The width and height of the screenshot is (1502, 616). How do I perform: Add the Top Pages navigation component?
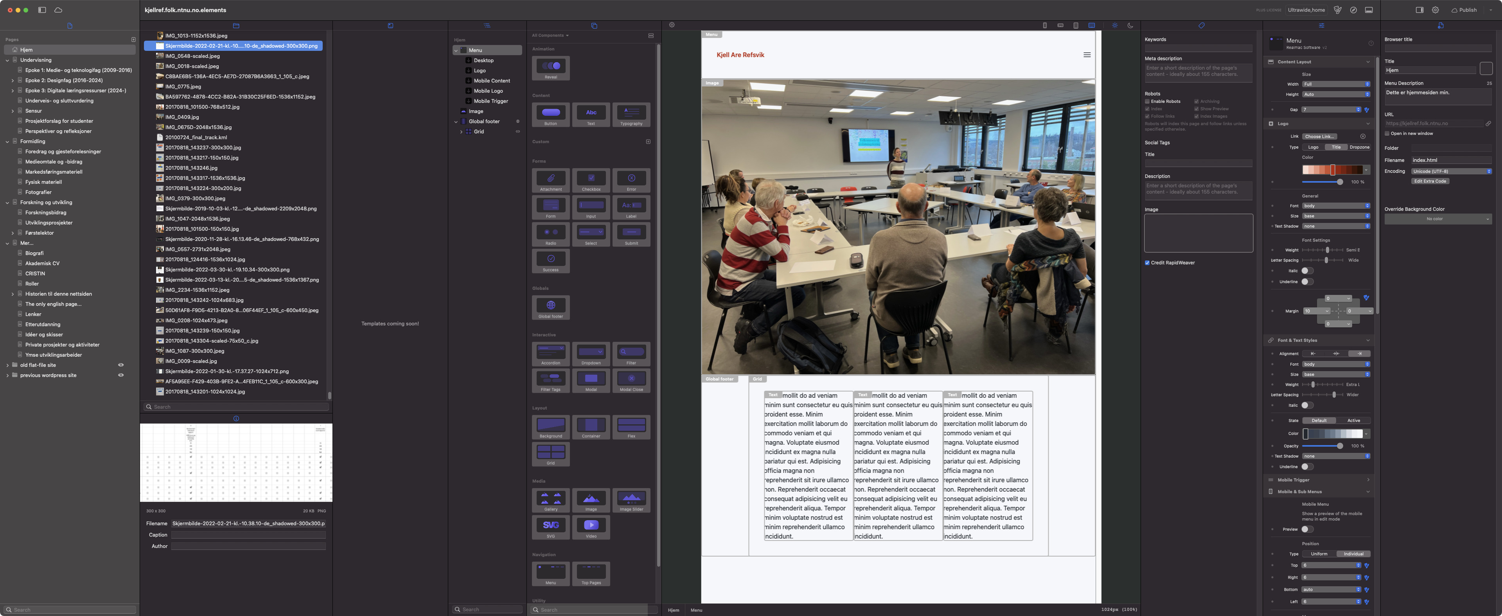(x=591, y=574)
